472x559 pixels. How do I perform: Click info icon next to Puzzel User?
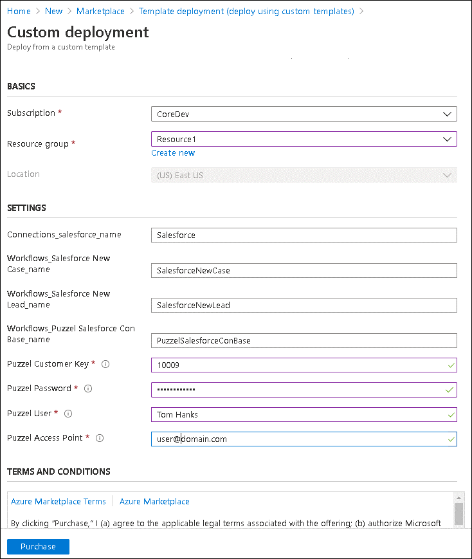click(68, 414)
